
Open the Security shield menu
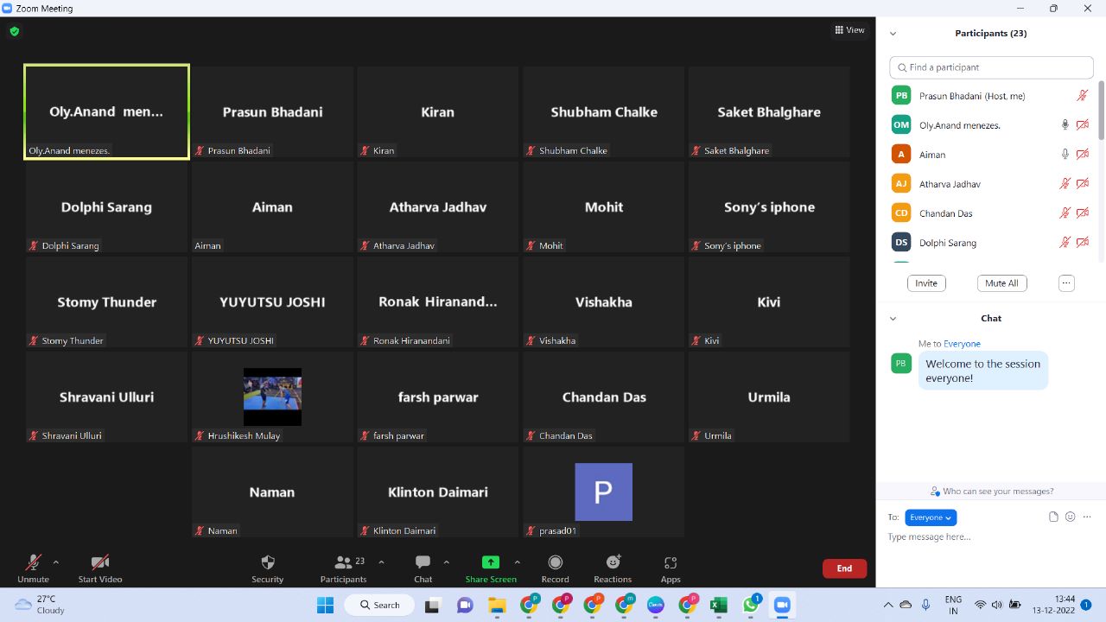[x=268, y=562]
